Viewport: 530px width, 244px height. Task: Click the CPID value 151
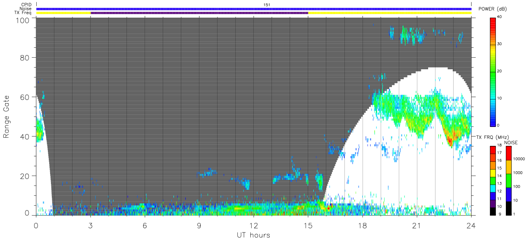point(267,5)
